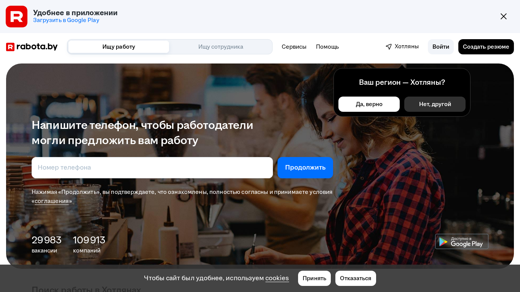Select the Ищу работу toggle option

[119, 47]
